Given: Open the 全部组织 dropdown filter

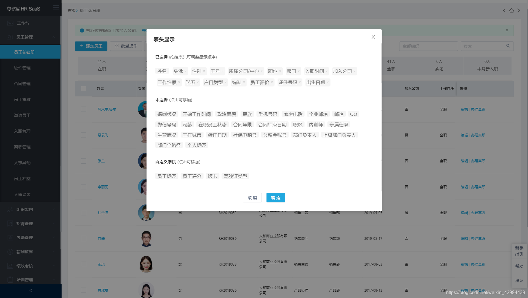Looking at the screenshot, I should [428, 46].
